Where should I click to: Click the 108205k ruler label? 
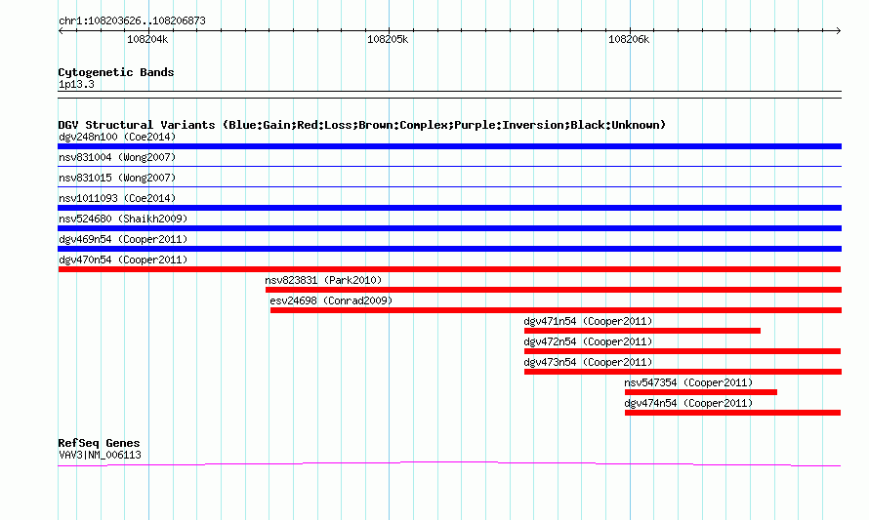point(388,39)
